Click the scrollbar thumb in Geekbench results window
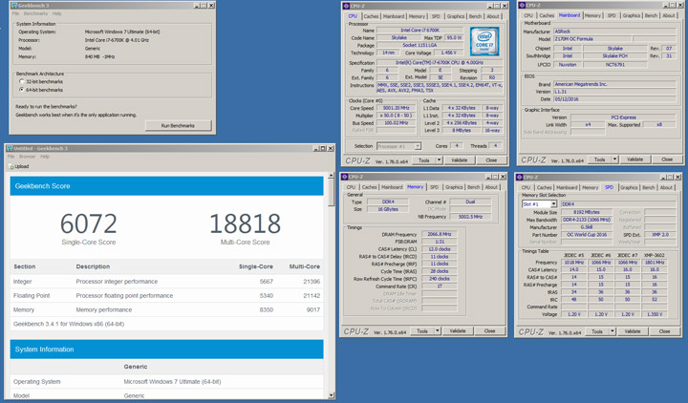The height and width of the screenshot is (403, 688). point(332,193)
